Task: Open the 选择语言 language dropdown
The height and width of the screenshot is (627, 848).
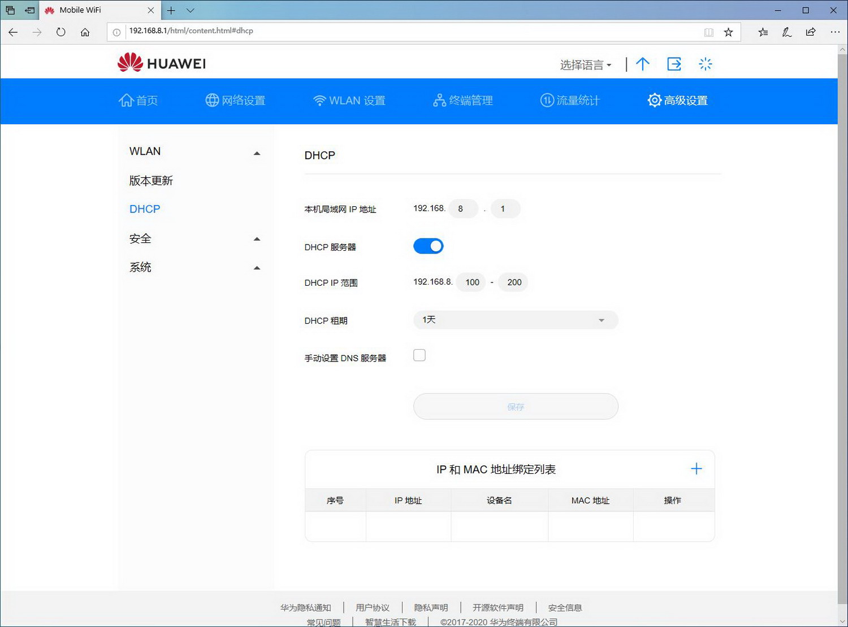Action: pos(585,65)
